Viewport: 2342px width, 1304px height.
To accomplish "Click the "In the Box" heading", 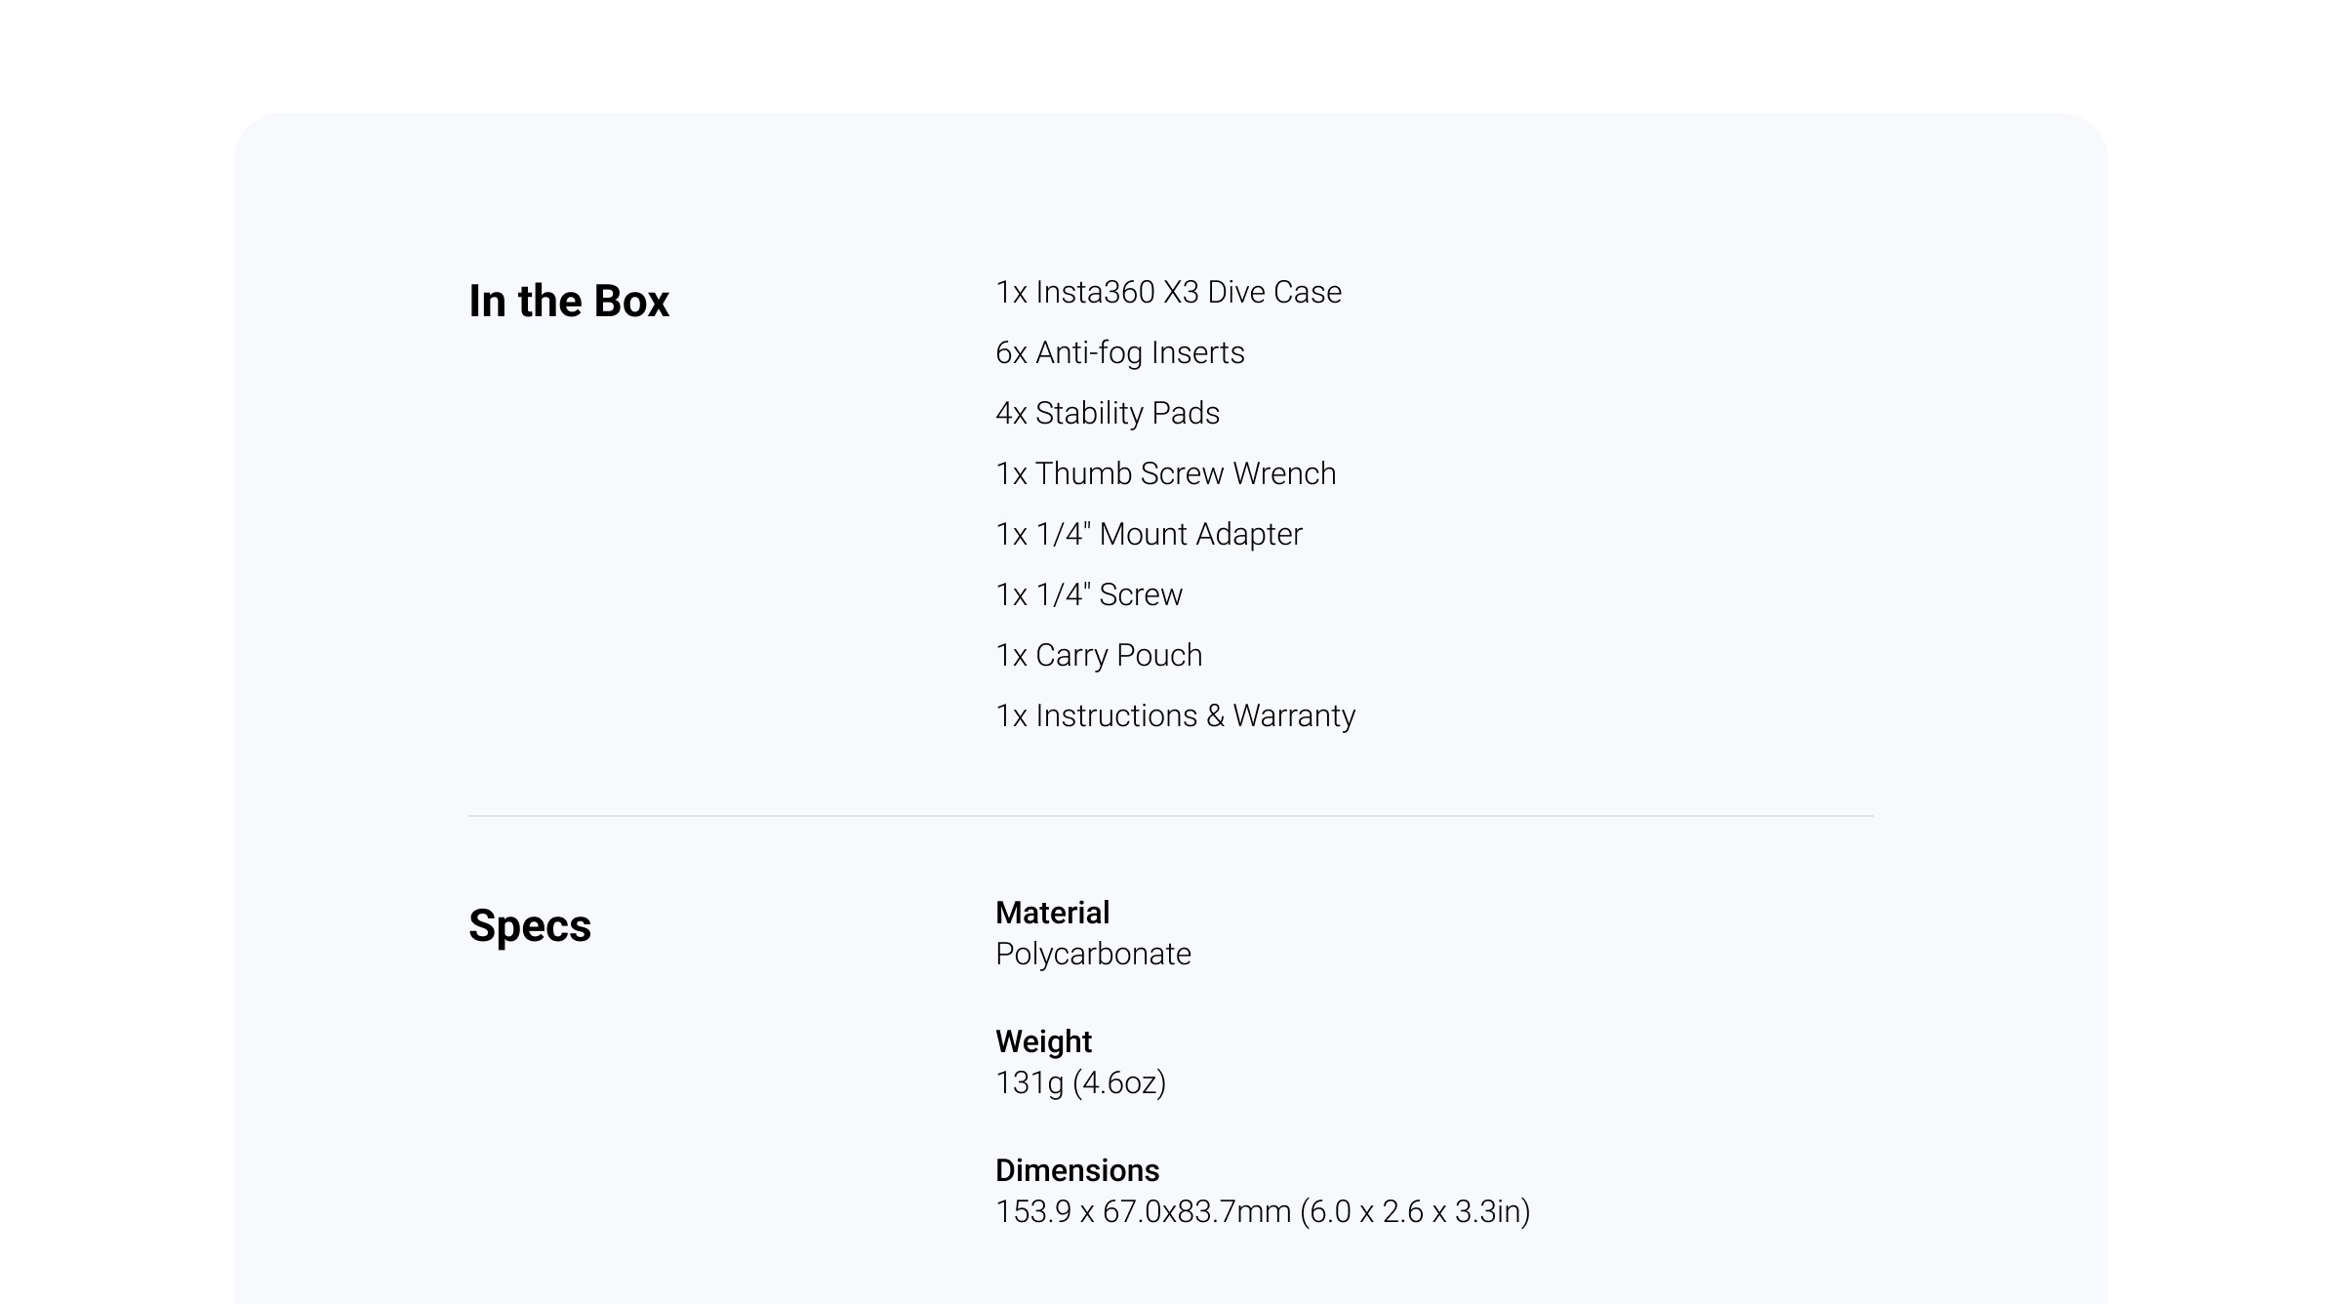I will 568,301.
